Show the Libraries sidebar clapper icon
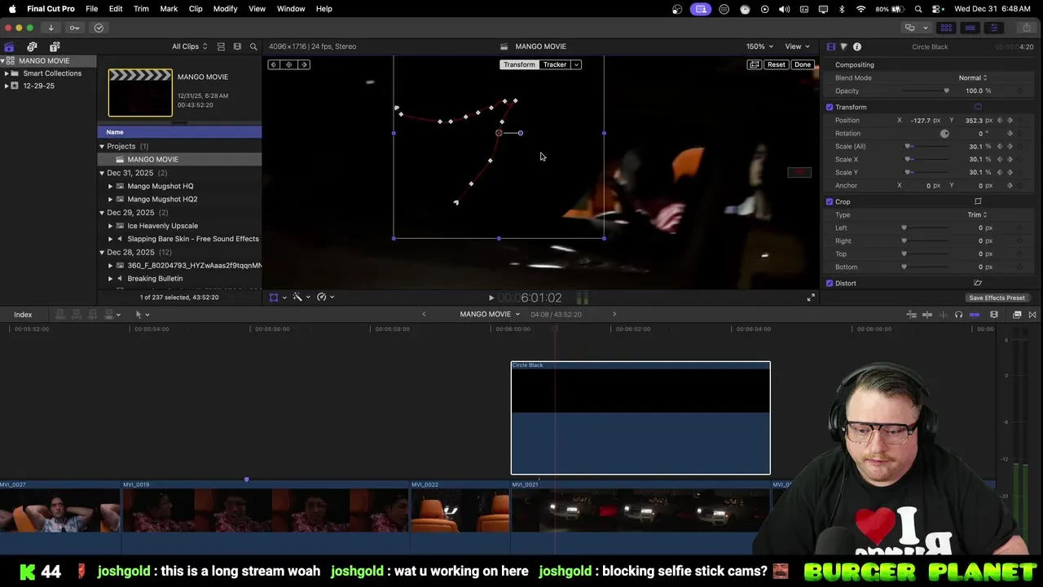This screenshot has height=587, width=1043. 9,46
